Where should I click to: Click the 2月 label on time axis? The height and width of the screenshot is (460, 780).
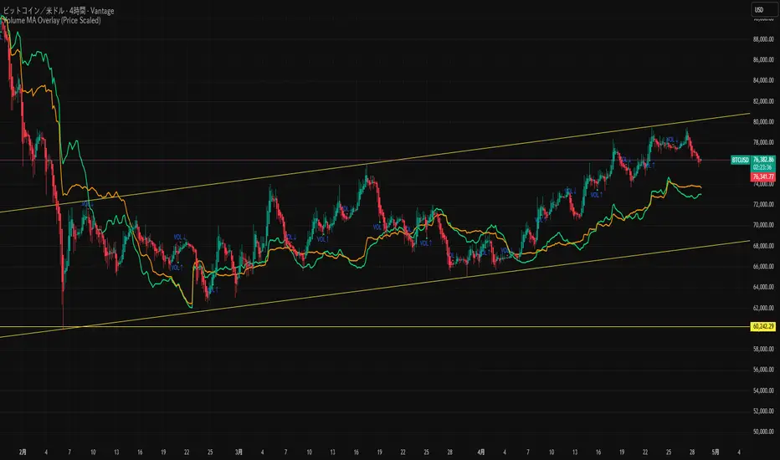pos(23,452)
